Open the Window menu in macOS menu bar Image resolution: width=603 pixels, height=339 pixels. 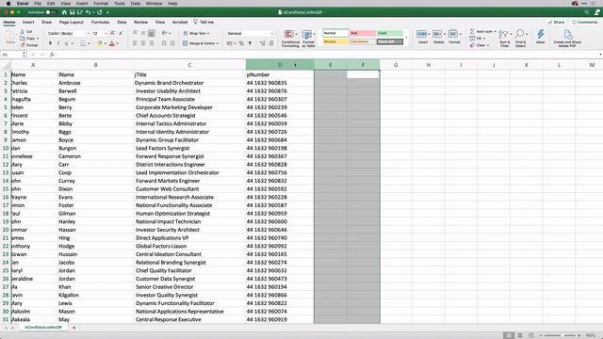click(154, 3)
